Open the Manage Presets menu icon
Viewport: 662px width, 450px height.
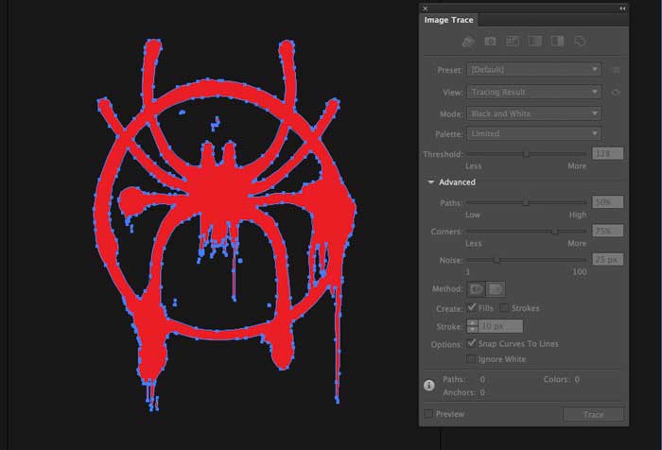point(616,70)
